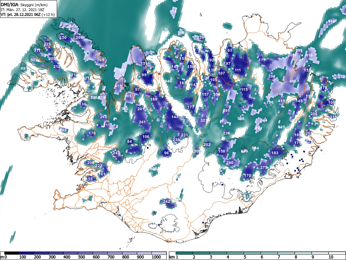Image resolution: width=346 pixels, height=260 pixels.
Task: Click the dark blue 100–200 m legend swatch
Action: pyautogui.click(x=27, y=253)
